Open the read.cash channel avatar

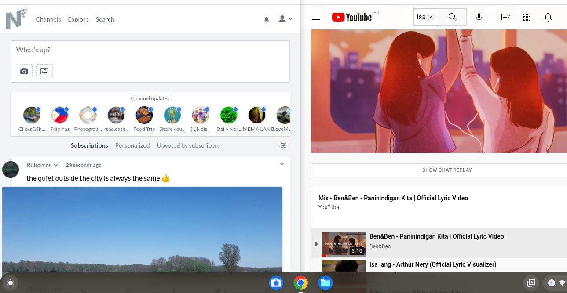(x=116, y=115)
